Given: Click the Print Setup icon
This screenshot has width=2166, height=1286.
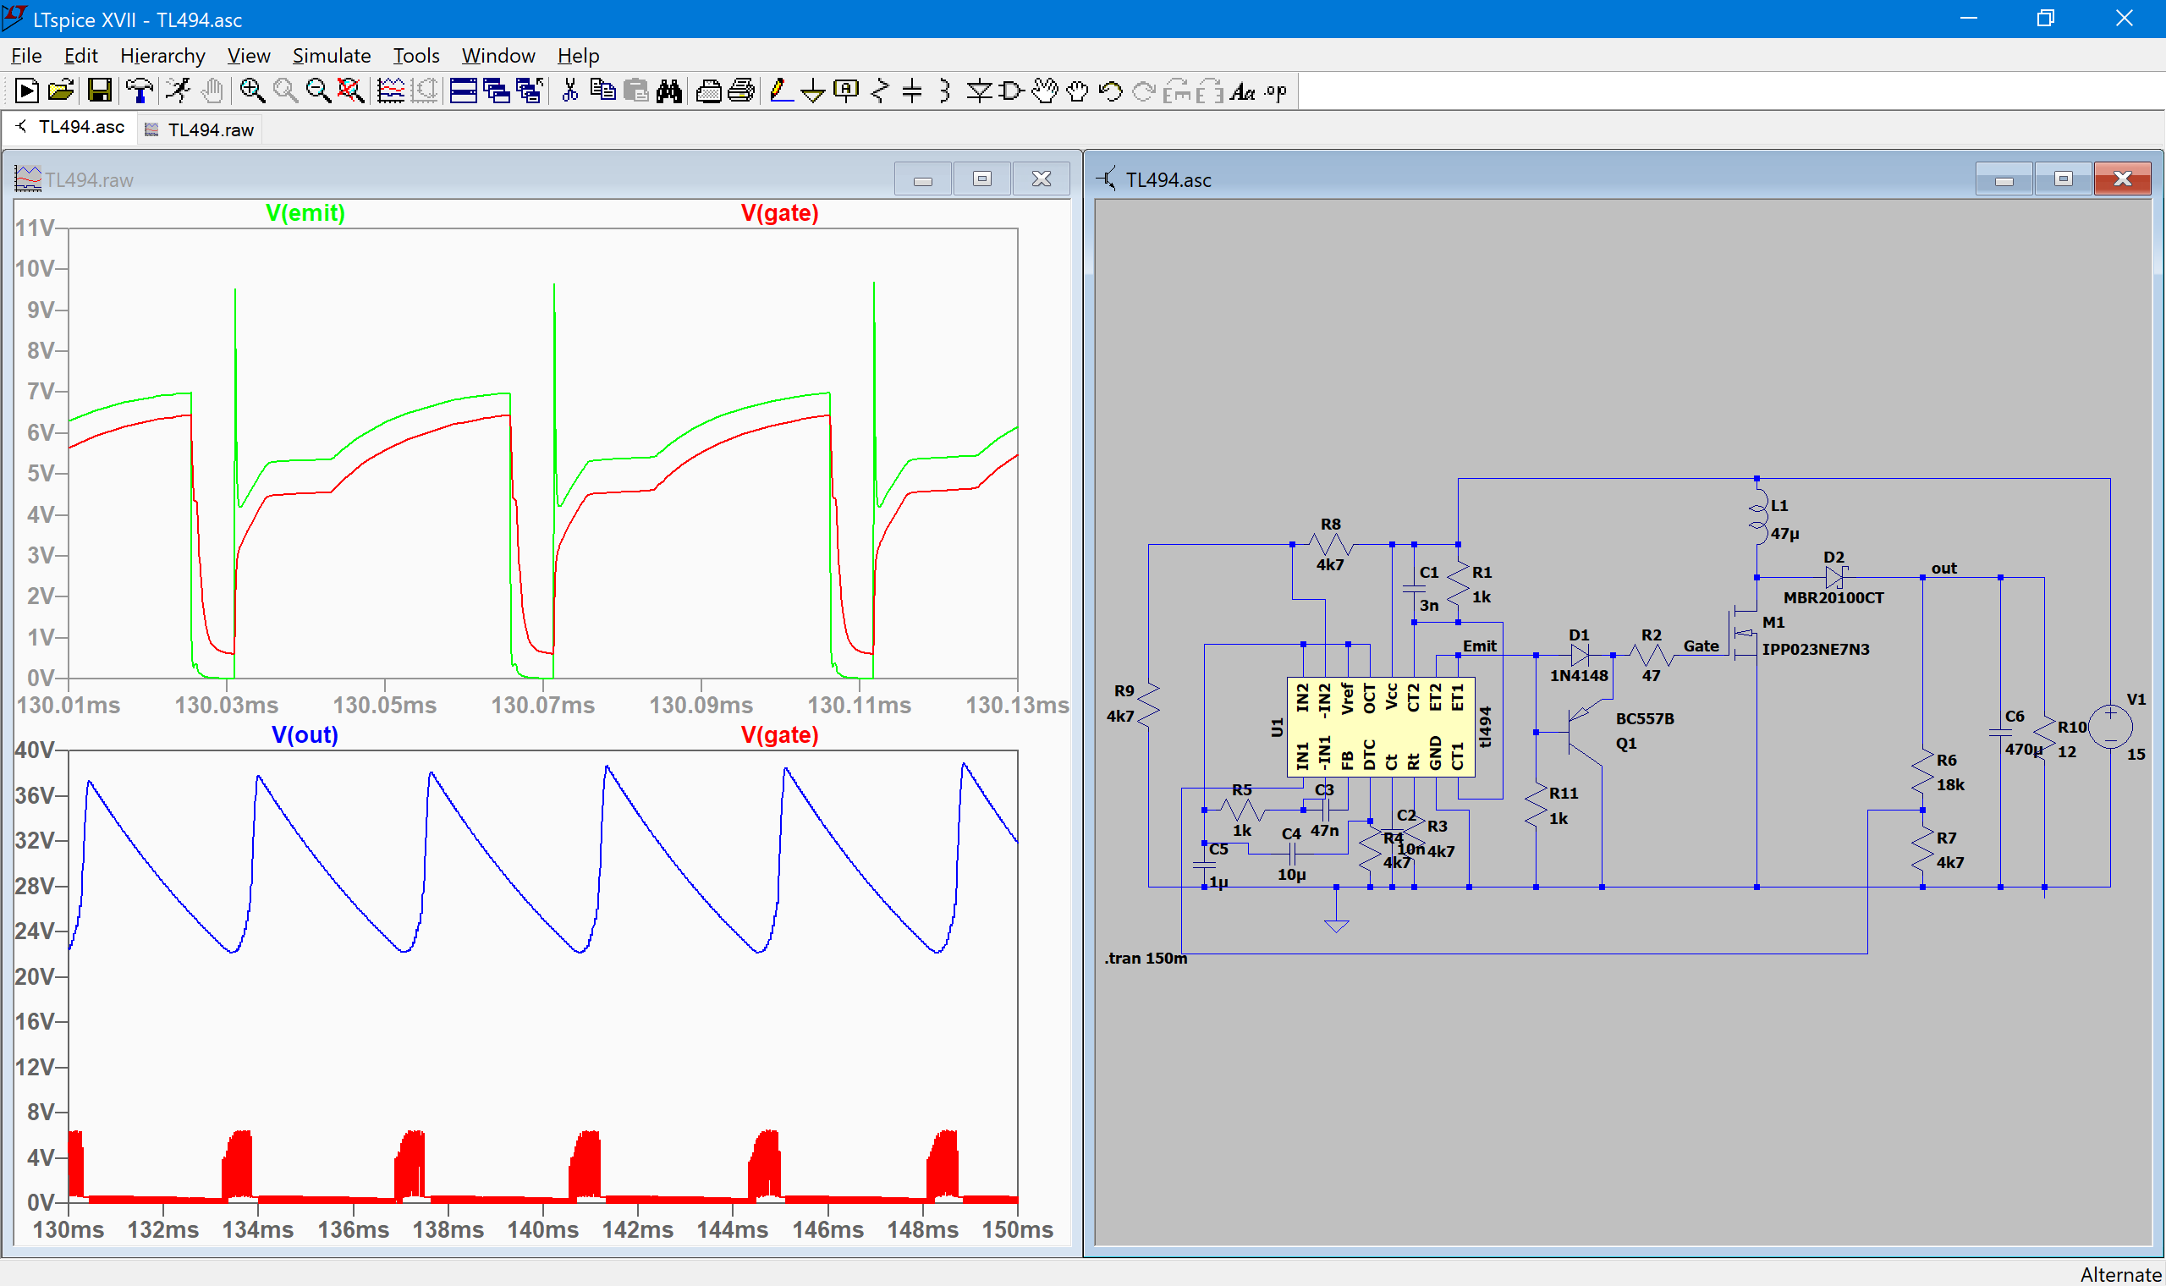Looking at the screenshot, I should 709,91.
